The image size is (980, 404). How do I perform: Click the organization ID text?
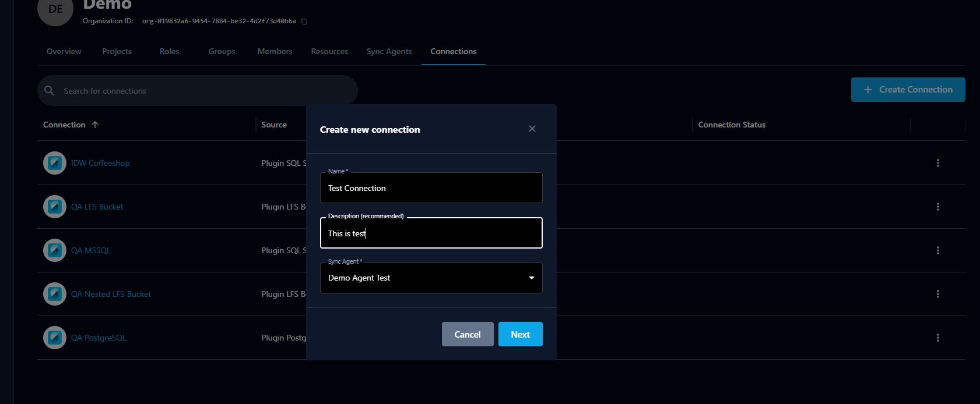[219, 21]
